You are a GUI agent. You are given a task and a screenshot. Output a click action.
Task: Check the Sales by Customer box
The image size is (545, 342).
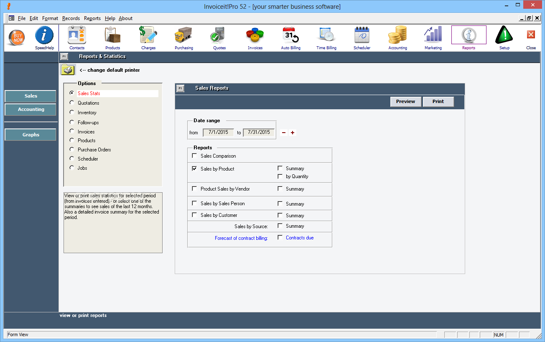point(194,215)
